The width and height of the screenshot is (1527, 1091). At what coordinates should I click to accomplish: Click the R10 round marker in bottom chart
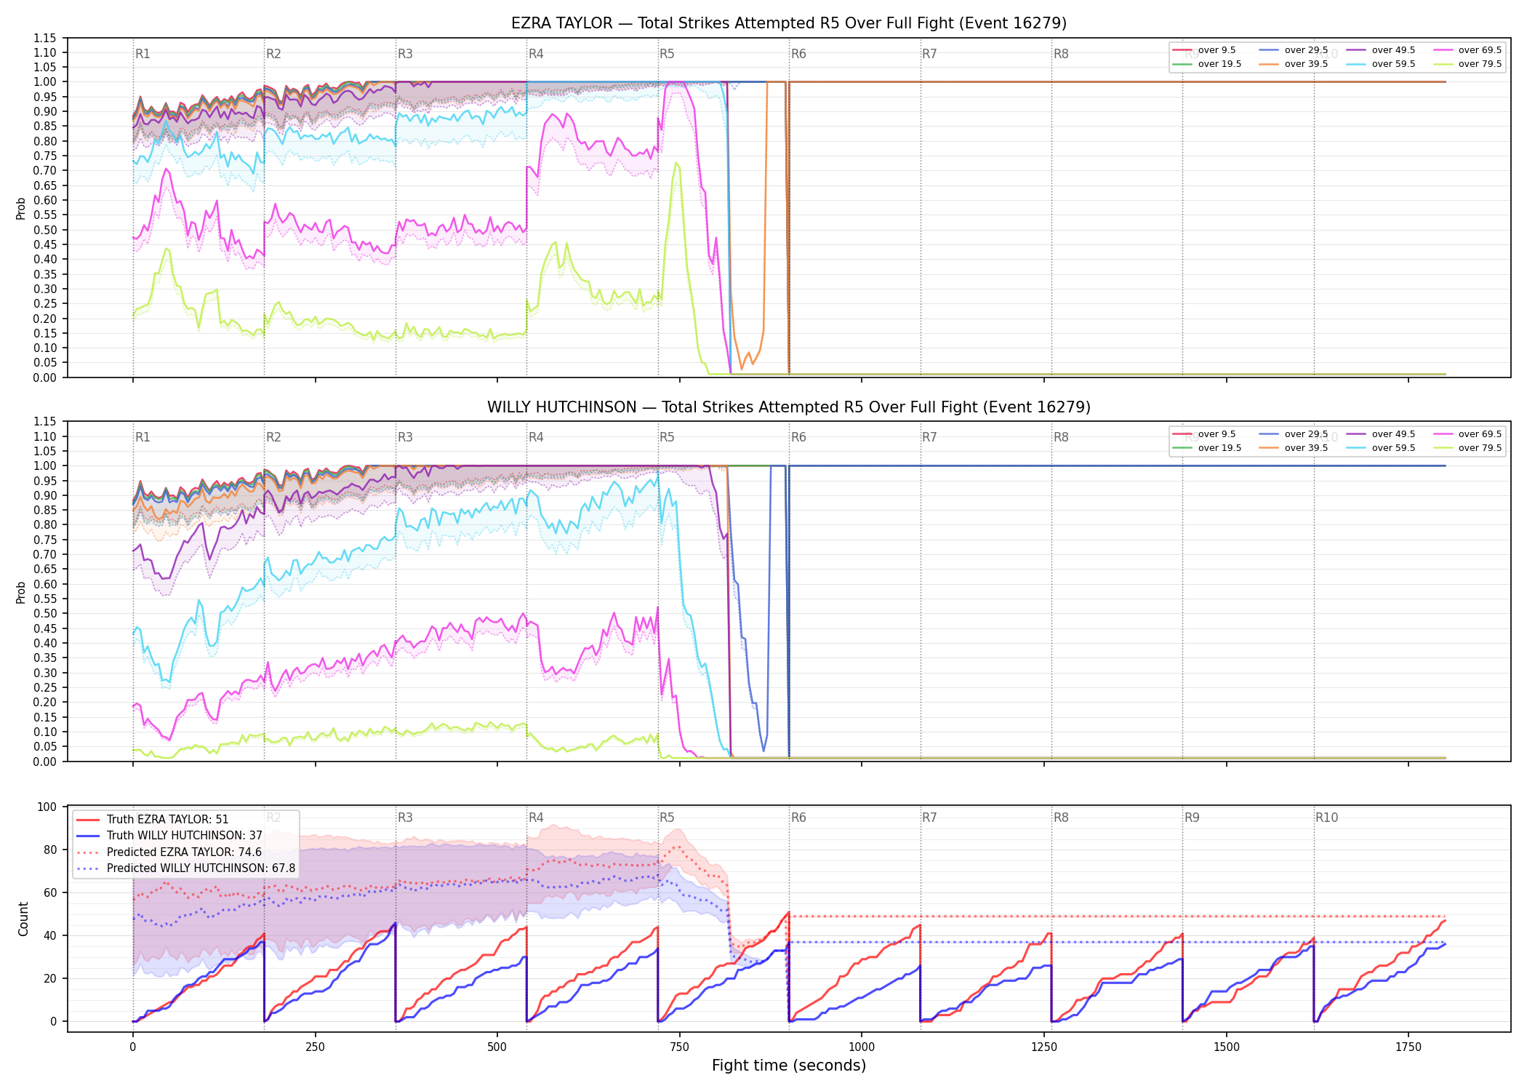(x=1326, y=818)
